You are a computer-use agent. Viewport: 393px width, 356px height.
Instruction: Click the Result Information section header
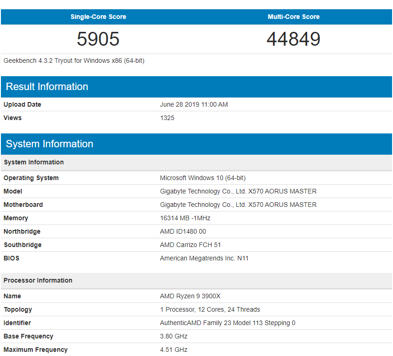click(197, 87)
